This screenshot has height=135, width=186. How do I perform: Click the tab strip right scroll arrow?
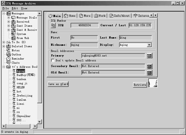pos(155,15)
